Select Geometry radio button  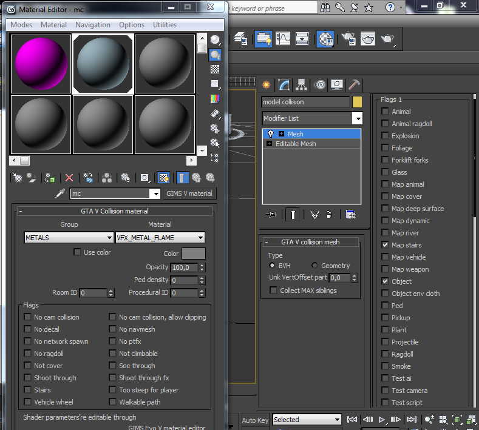coord(314,266)
